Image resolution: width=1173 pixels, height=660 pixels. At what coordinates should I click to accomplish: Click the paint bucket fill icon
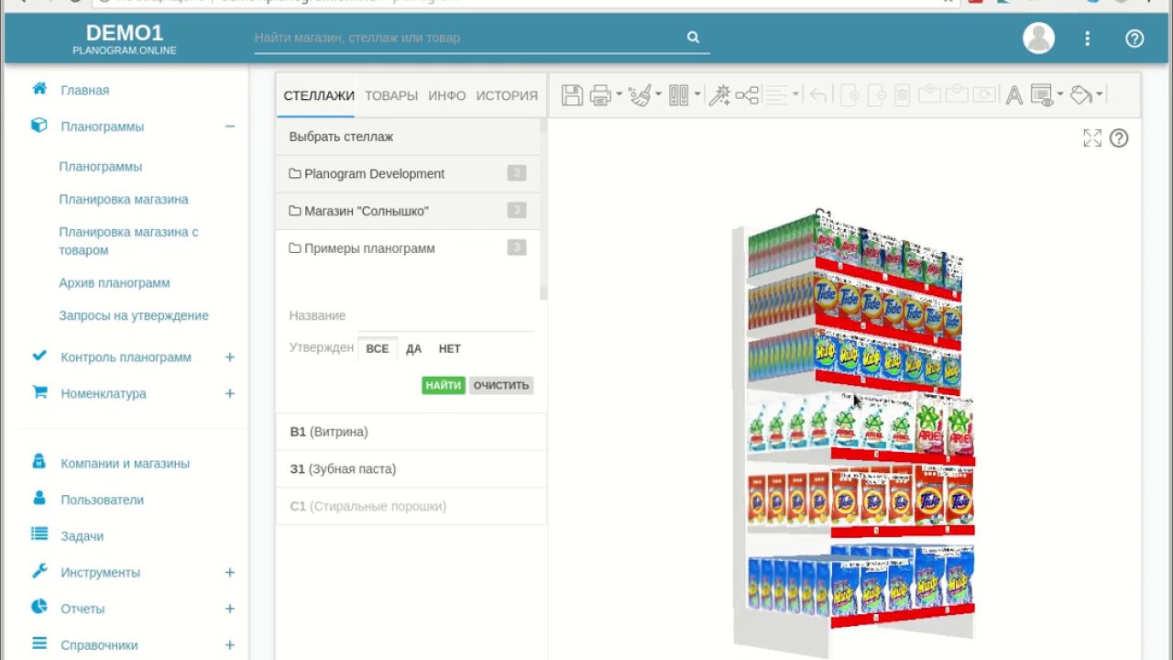[x=1081, y=95]
